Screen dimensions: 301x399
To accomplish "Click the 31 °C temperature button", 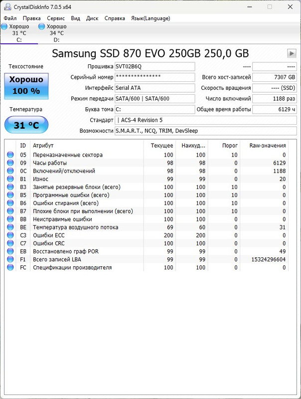I will tap(26, 125).
